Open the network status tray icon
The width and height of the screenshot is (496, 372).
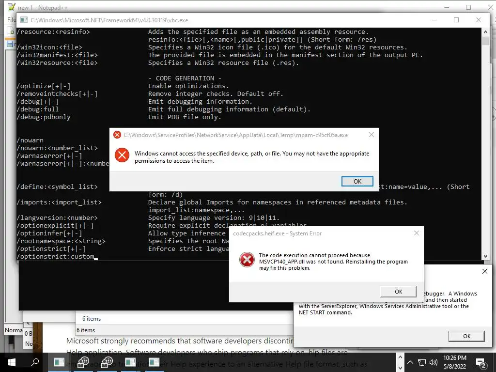coord(422,362)
